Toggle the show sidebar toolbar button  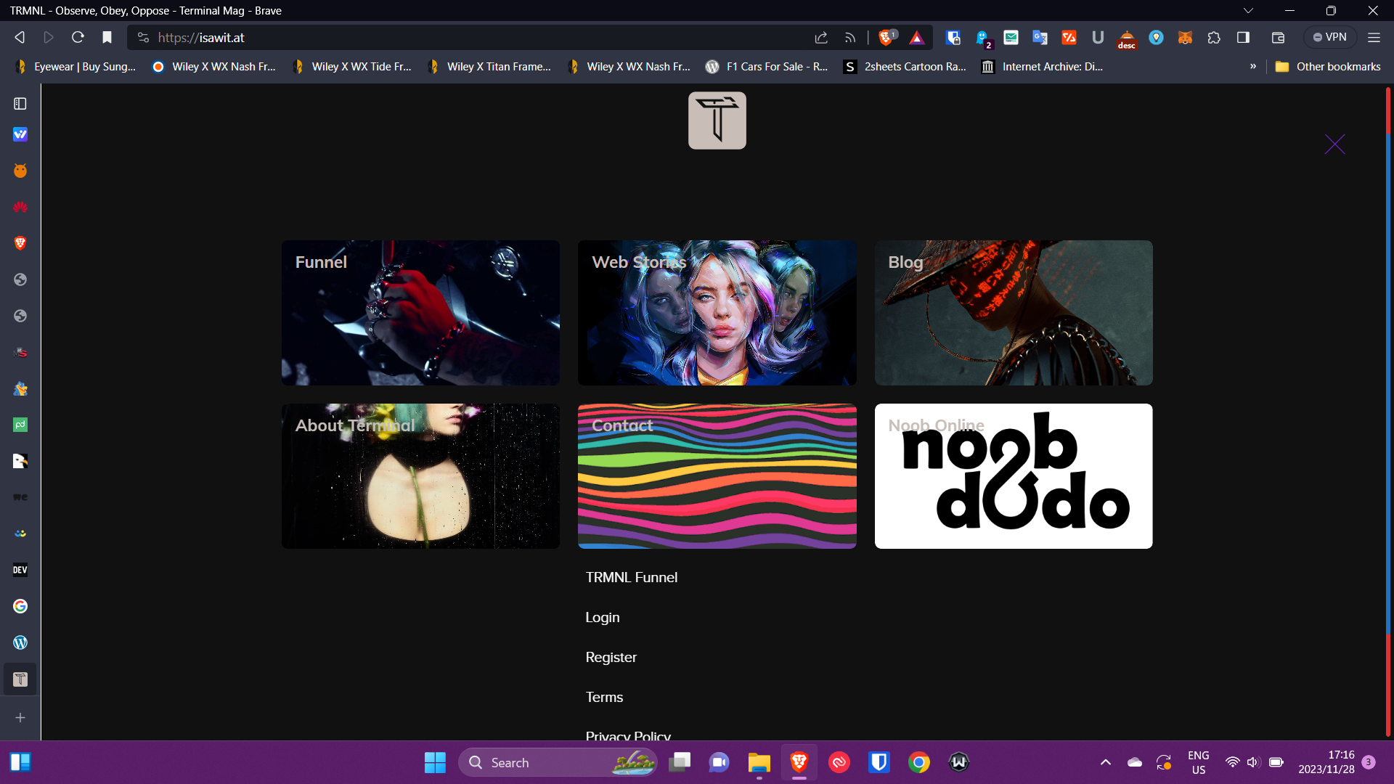(1243, 38)
